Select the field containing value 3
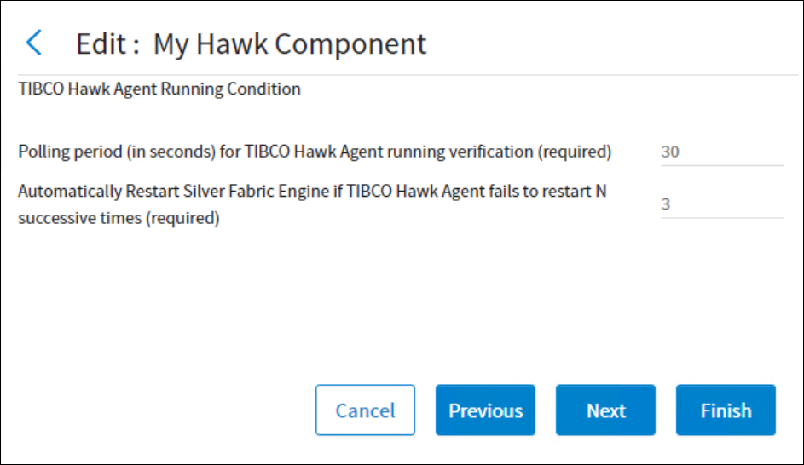804x465 pixels. click(720, 204)
